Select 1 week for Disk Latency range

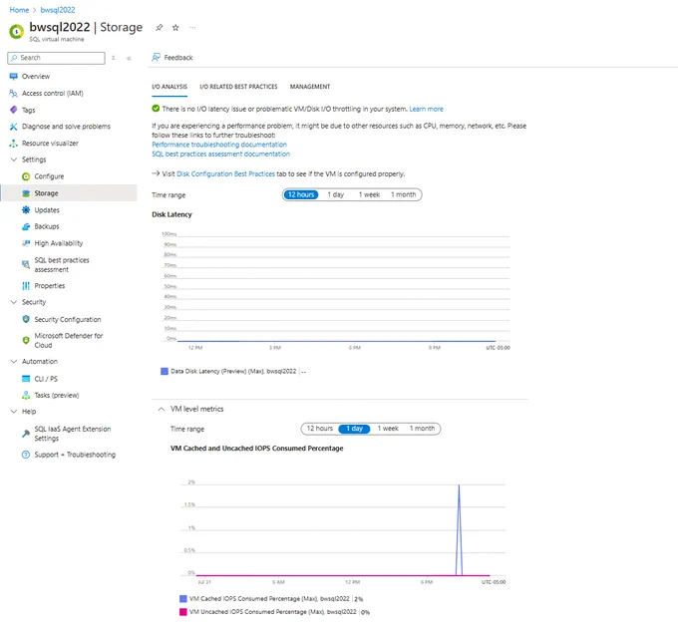tap(369, 194)
